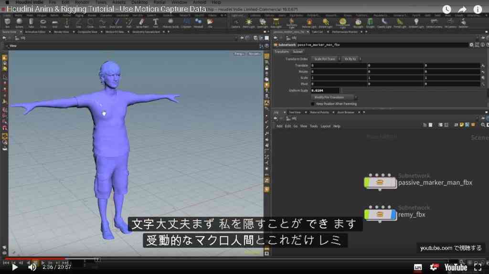Toggle remy_fbx node blue display flag

point(393,214)
